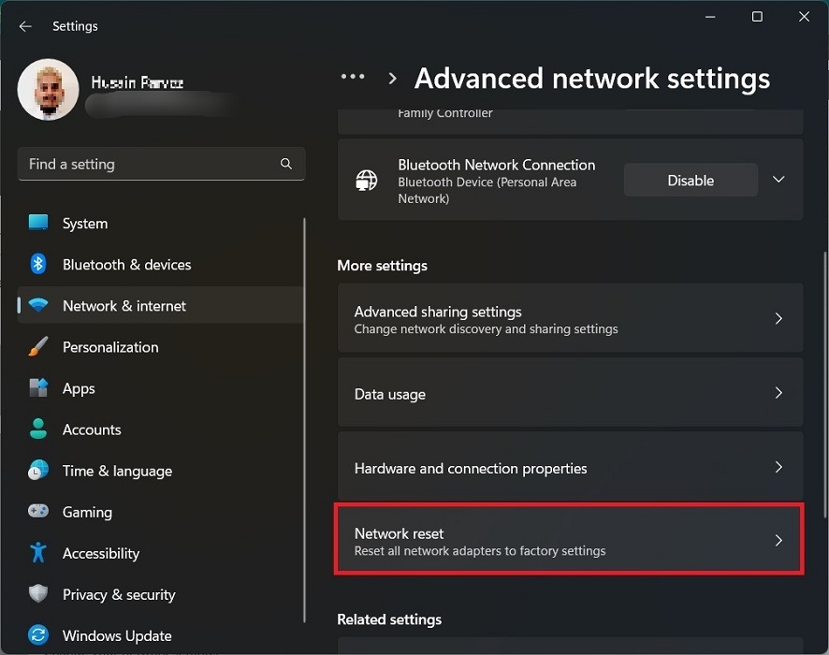Image resolution: width=829 pixels, height=655 pixels.
Task: Open the Data usage page
Action: tap(571, 393)
